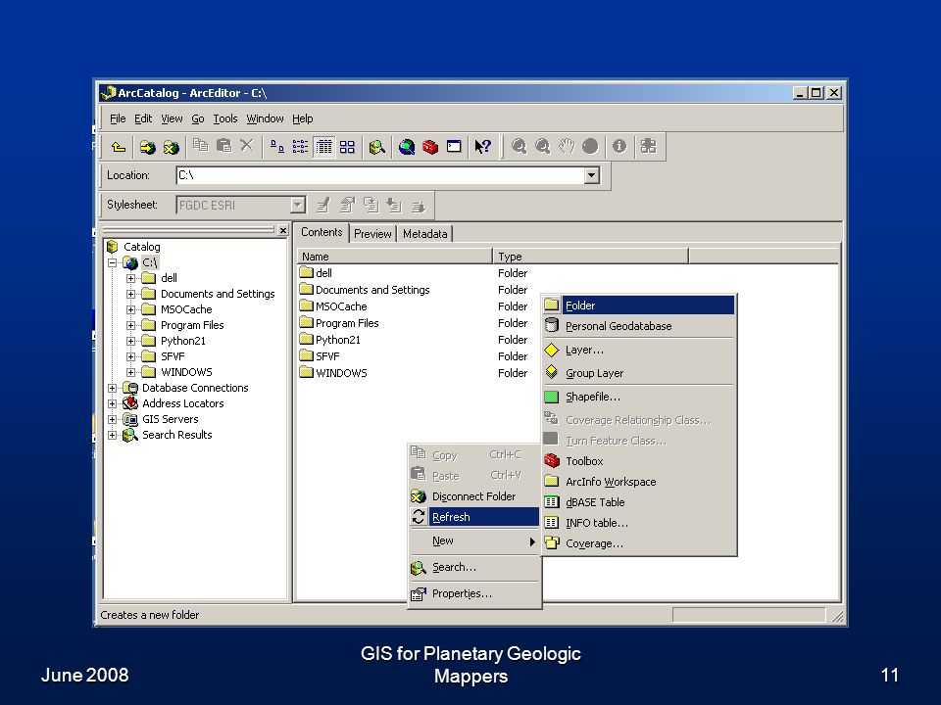
Task: Select the Zoom Out tool
Action: [x=542, y=146]
